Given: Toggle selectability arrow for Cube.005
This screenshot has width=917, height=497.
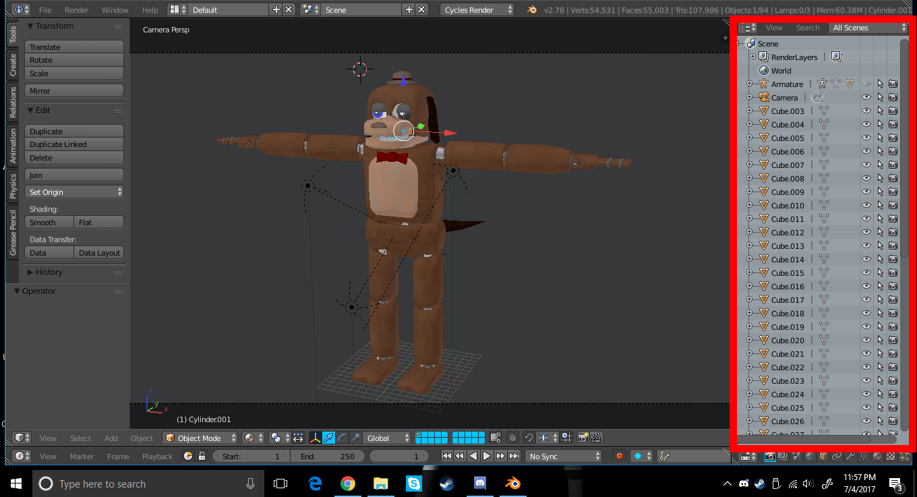Looking at the screenshot, I should (x=881, y=138).
